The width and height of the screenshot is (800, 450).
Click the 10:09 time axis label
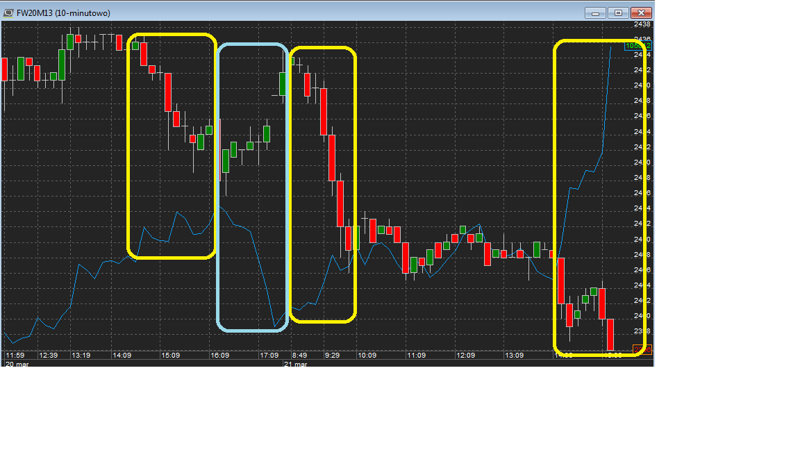(367, 355)
